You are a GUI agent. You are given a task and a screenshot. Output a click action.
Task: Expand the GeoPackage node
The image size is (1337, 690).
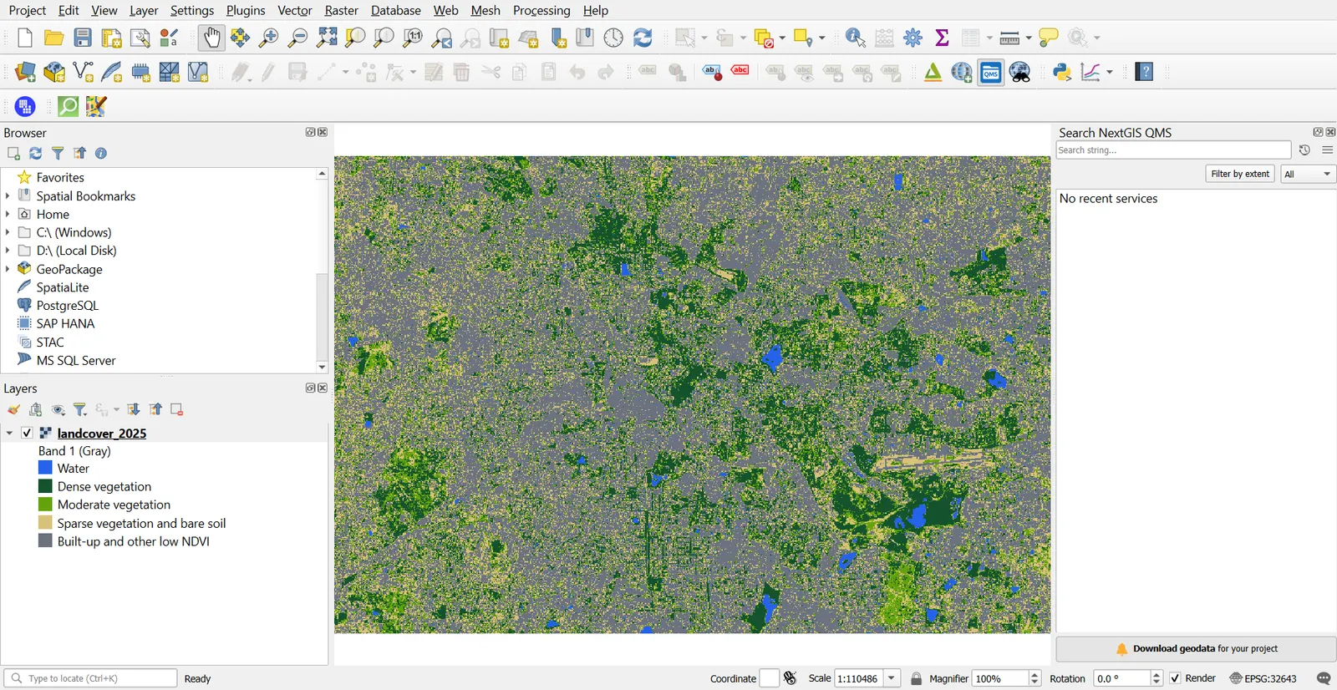(8, 269)
